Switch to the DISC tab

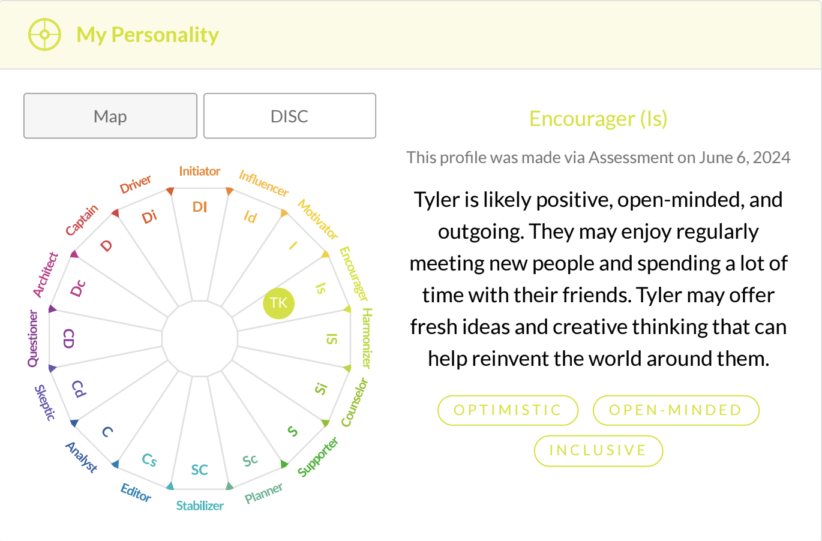pyautogui.click(x=290, y=116)
